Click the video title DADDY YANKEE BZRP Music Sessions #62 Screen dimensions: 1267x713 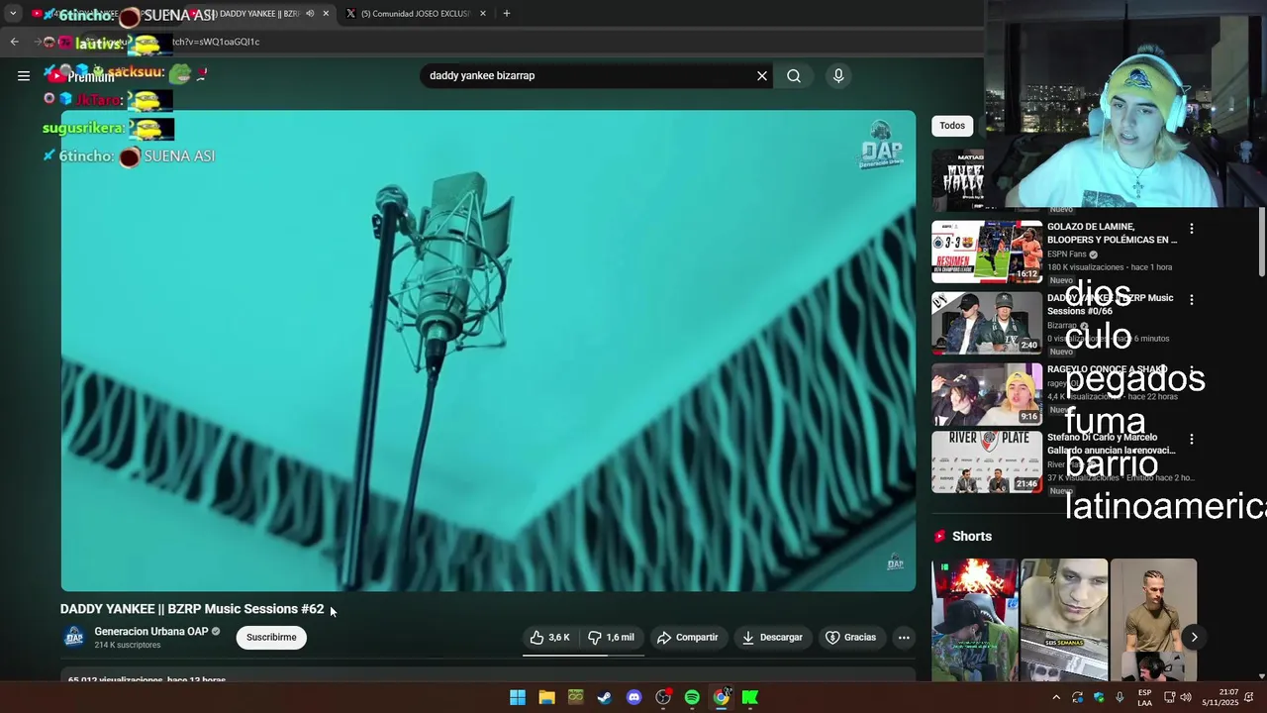(x=192, y=609)
